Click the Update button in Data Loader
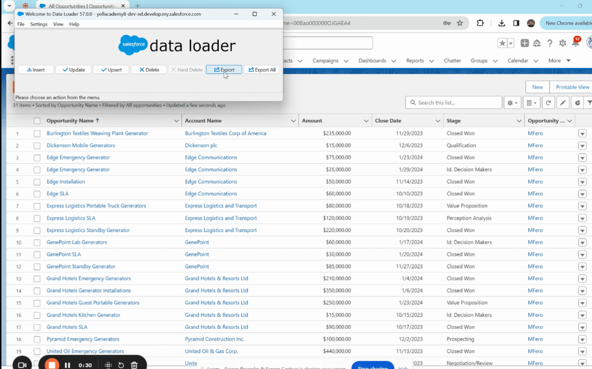 tap(73, 70)
